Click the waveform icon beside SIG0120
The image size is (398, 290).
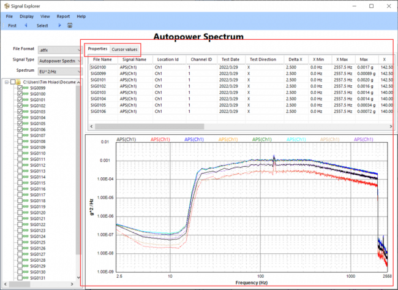[x=26, y=213]
